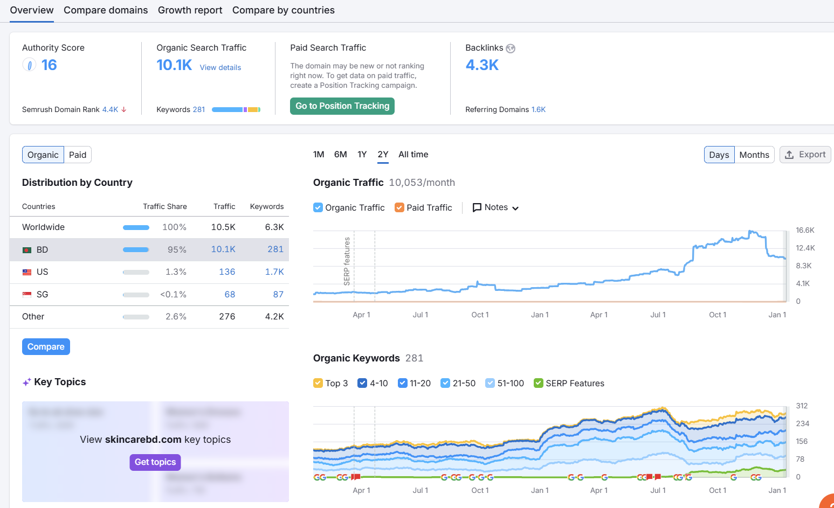The width and height of the screenshot is (834, 508).
Task: Set time range to All time
Action: [x=413, y=155]
